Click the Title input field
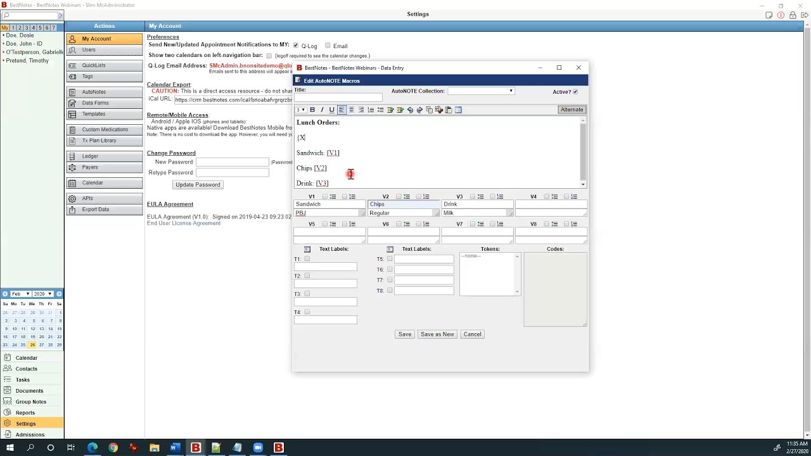This screenshot has width=811, height=456. 338,98
